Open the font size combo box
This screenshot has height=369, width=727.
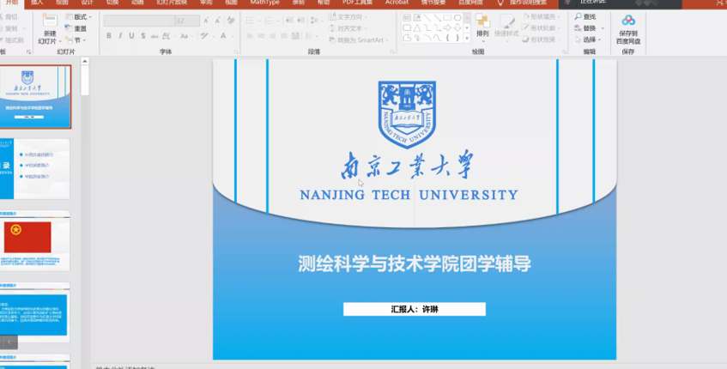(187, 21)
